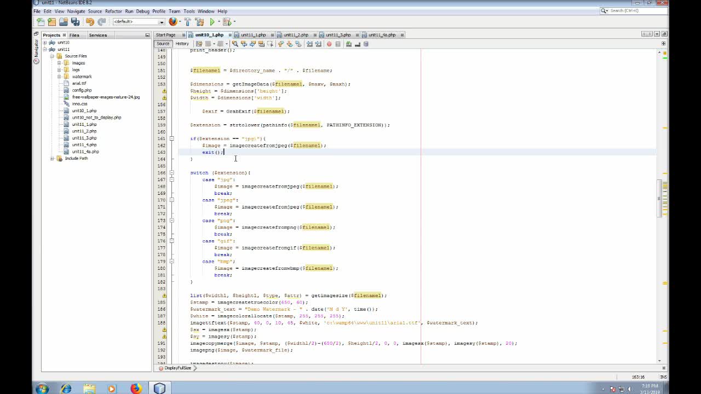Open the Tools menu

point(189,11)
